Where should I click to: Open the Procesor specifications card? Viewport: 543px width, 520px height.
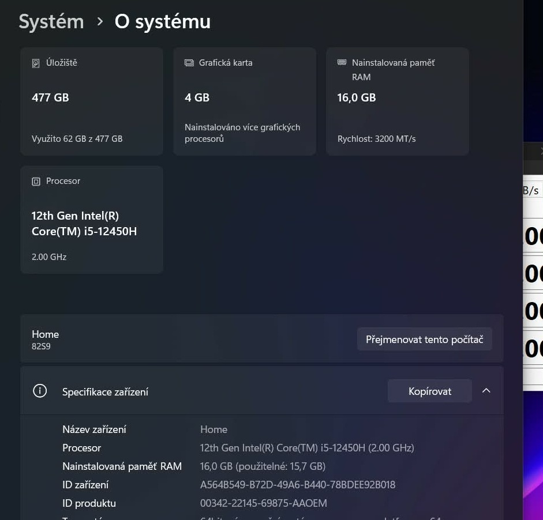(91, 219)
